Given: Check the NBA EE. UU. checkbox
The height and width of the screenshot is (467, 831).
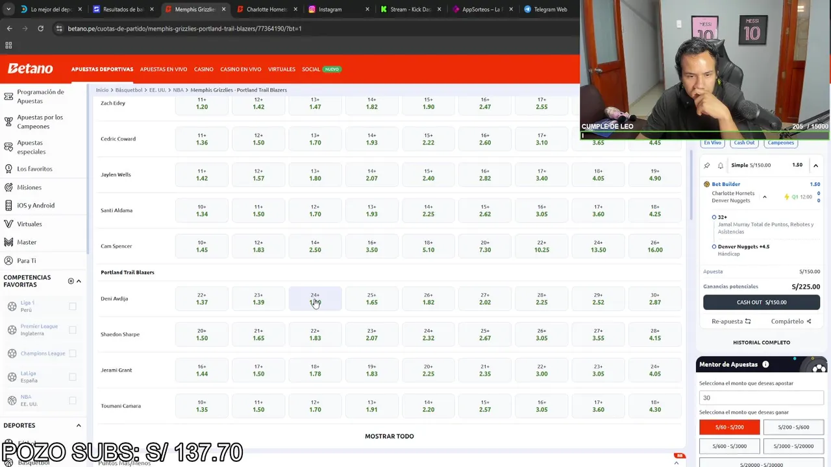Looking at the screenshot, I should click(73, 400).
